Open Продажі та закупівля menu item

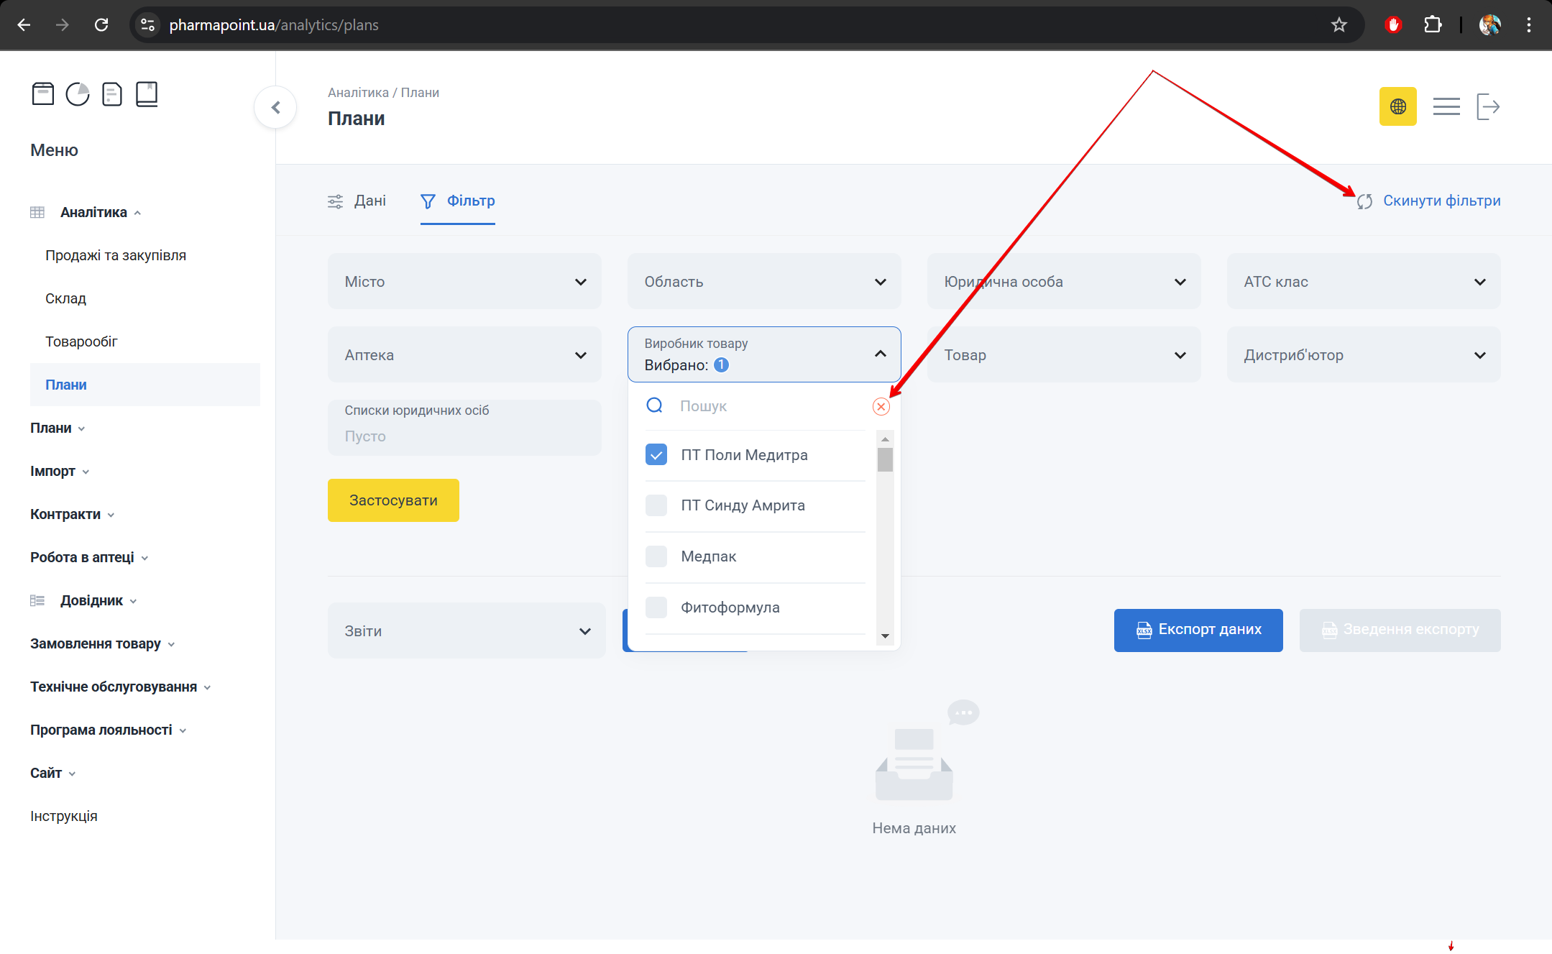point(116,255)
